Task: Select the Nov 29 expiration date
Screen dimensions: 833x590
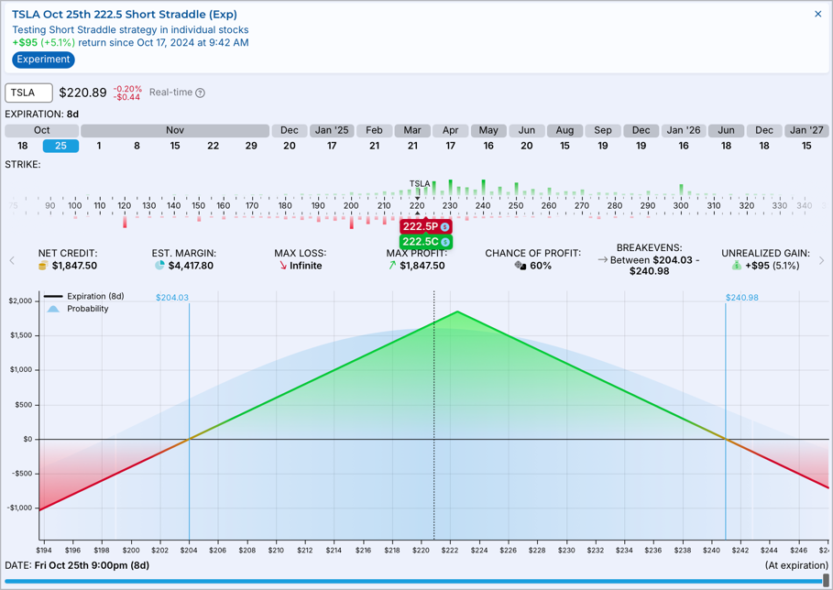Action: click(x=251, y=146)
